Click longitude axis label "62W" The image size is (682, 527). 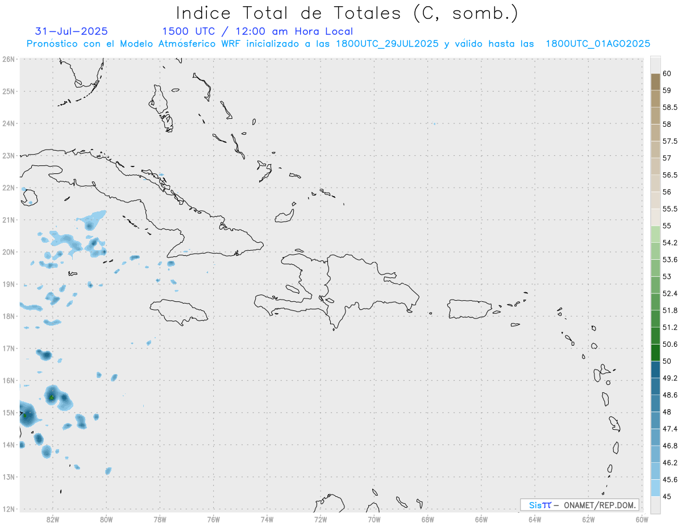[x=588, y=519]
